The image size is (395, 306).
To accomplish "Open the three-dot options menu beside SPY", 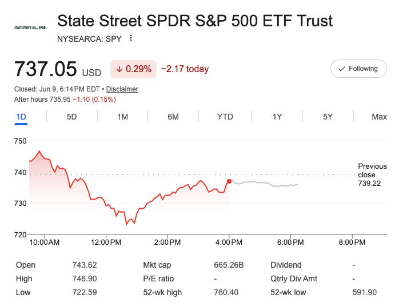I will [x=131, y=38].
